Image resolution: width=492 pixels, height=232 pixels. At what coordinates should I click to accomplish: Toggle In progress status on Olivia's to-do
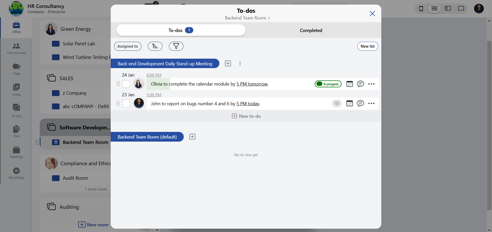click(x=328, y=84)
